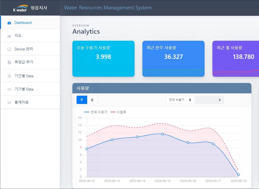This screenshot has height=189, width=259.
Task: Click the Water Resources Management System title
Action: (108, 8)
